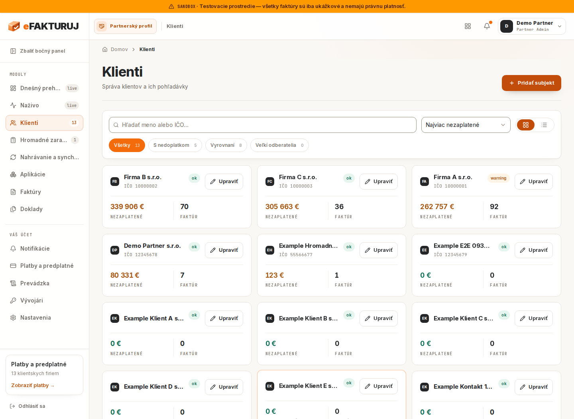Select the S nedoplatkom filter tab
This screenshot has height=419, width=574.
[x=175, y=145]
